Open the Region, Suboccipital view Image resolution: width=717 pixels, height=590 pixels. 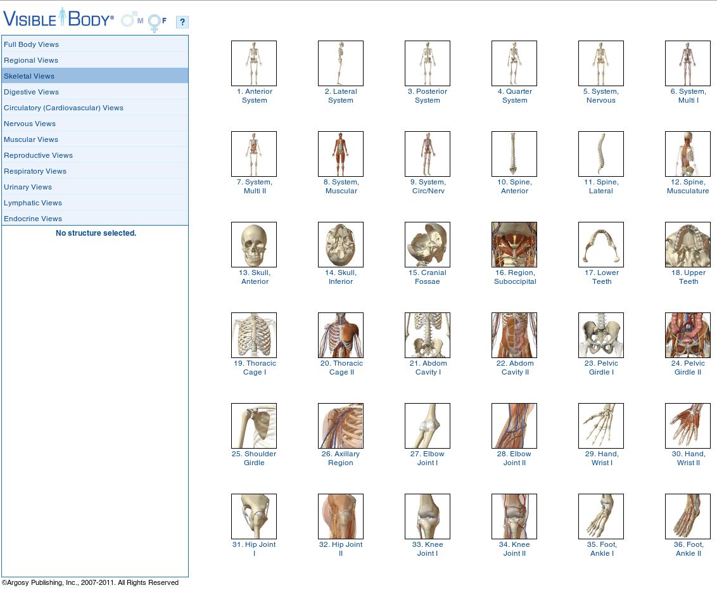(x=514, y=244)
